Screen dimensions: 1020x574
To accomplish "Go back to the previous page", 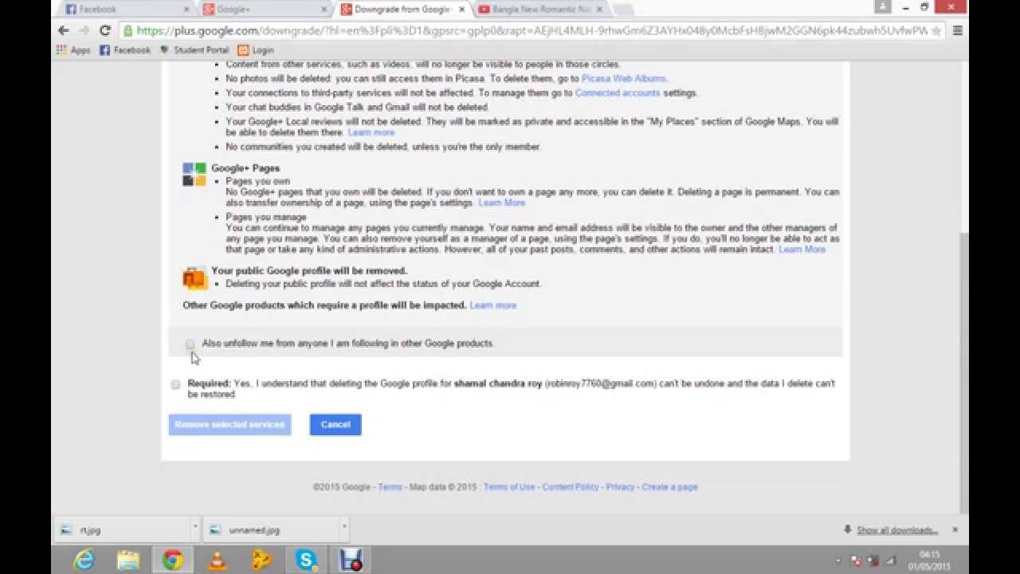I will click(x=64, y=30).
